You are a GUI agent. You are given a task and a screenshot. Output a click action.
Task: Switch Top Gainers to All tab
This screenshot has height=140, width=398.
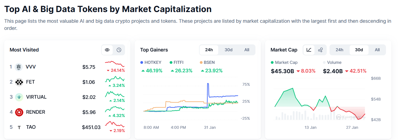coord(247,50)
